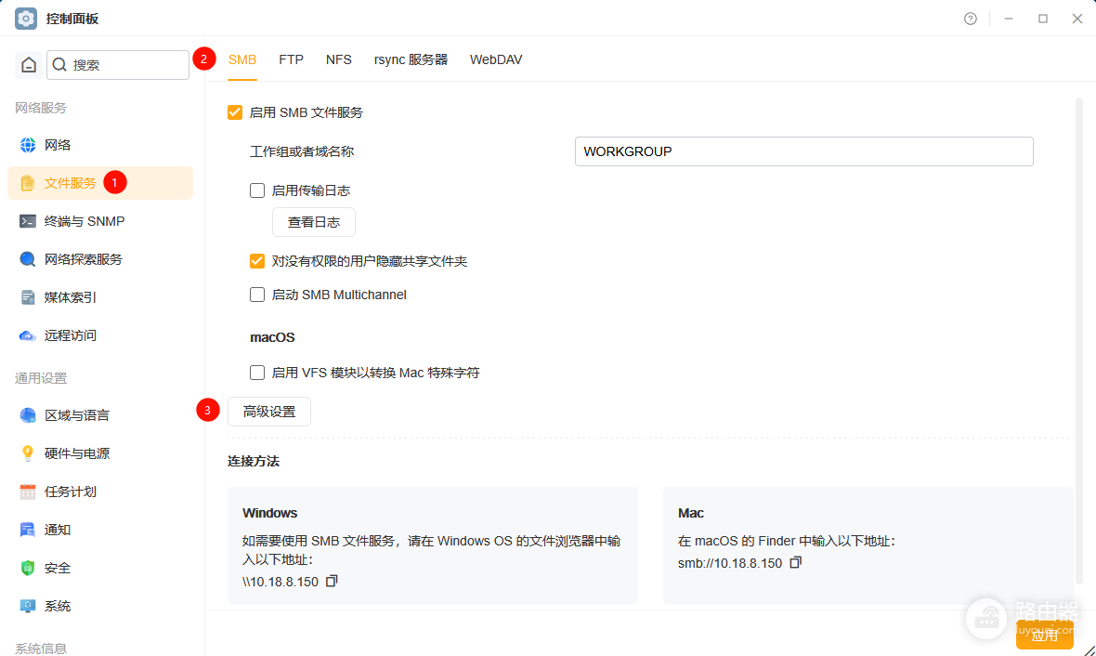Open the help question mark icon
1096x656 pixels.
(971, 19)
